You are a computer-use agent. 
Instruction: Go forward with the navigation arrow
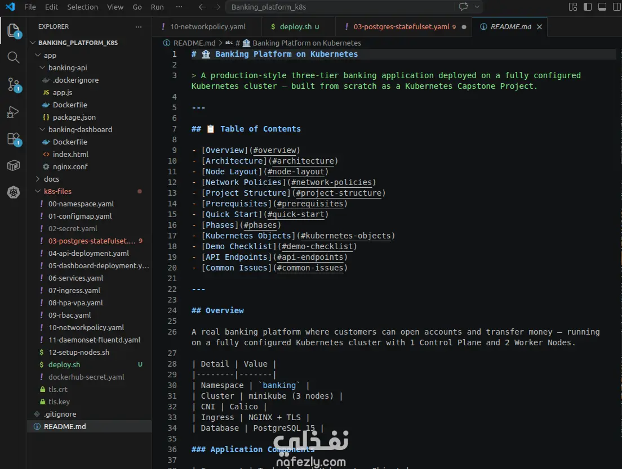(216, 7)
